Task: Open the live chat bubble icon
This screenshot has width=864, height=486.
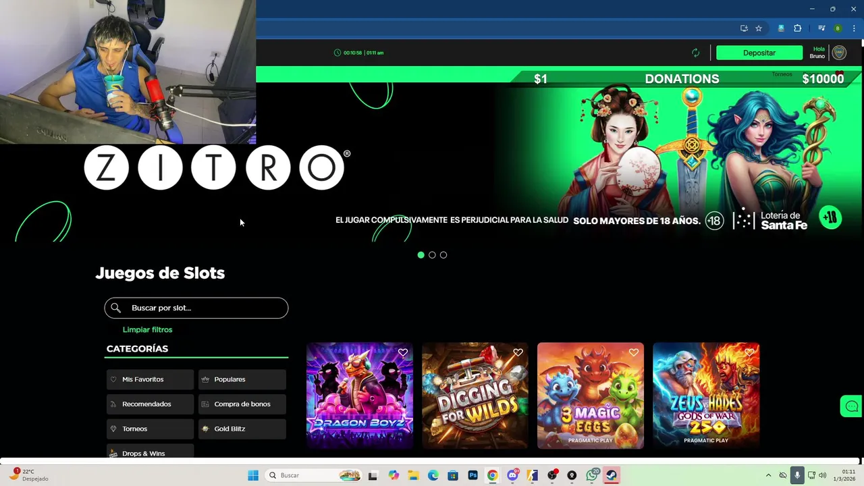Action: pyautogui.click(x=851, y=406)
